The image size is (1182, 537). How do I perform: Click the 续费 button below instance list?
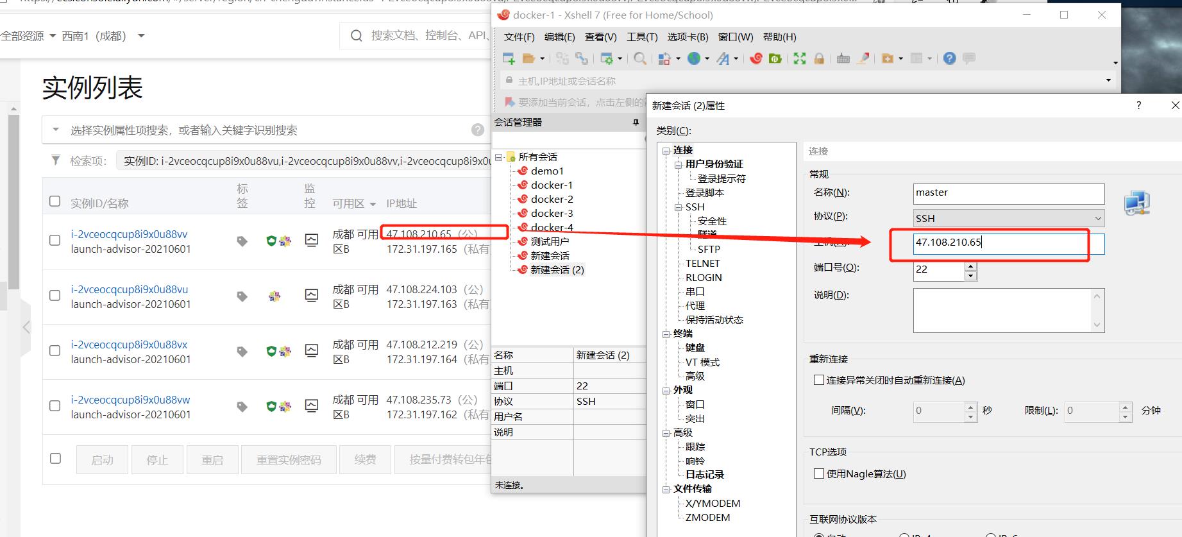coord(365,459)
